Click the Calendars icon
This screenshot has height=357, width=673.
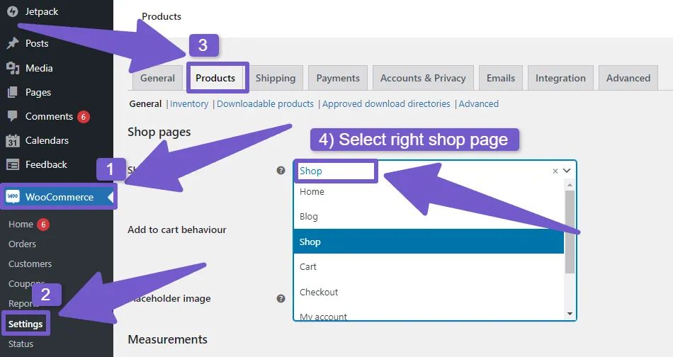13,140
